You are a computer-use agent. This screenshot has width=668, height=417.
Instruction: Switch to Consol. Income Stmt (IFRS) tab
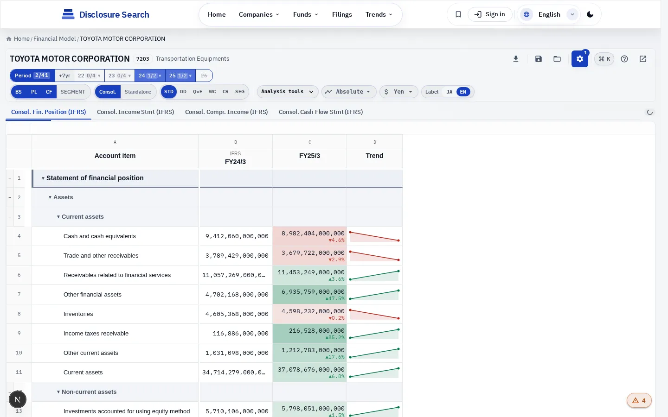click(x=135, y=112)
